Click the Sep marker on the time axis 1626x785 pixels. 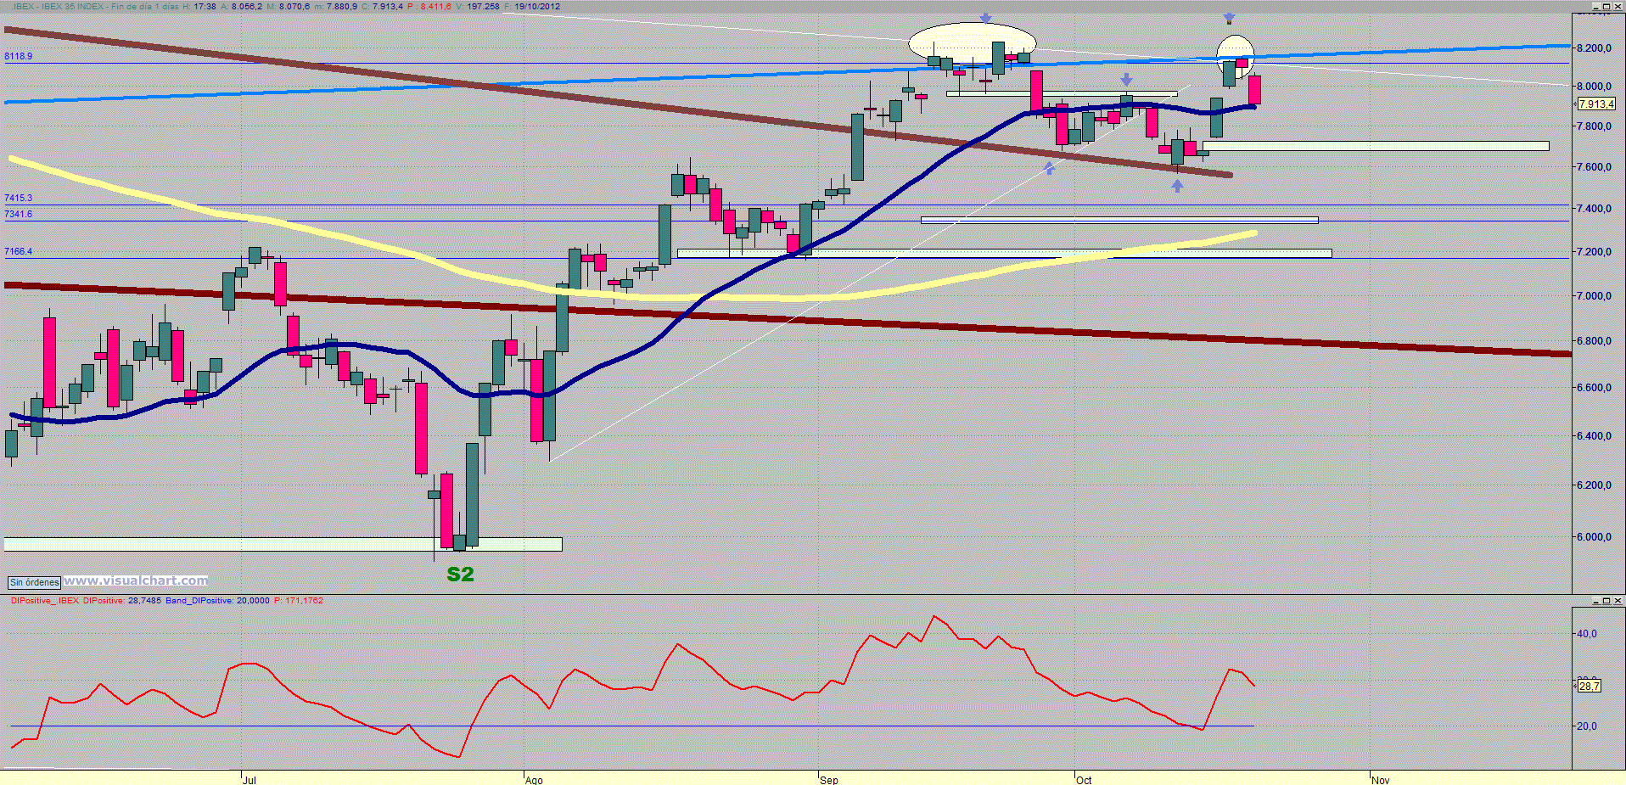coord(829,779)
